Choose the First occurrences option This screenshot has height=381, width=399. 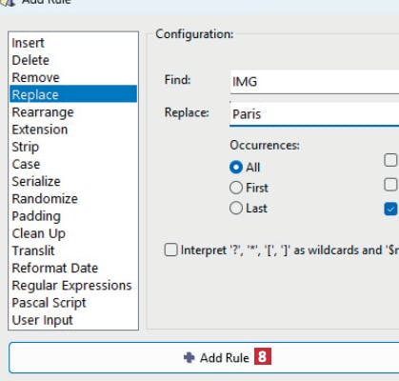click(x=236, y=188)
